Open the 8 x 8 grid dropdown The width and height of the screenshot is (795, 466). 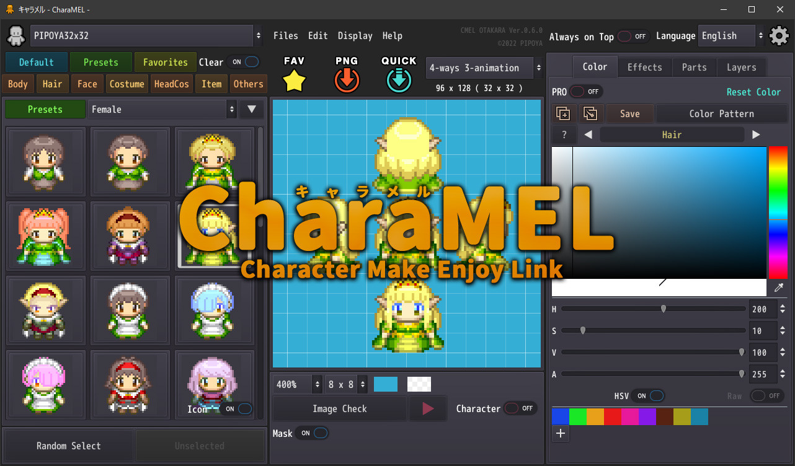(346, 384)
